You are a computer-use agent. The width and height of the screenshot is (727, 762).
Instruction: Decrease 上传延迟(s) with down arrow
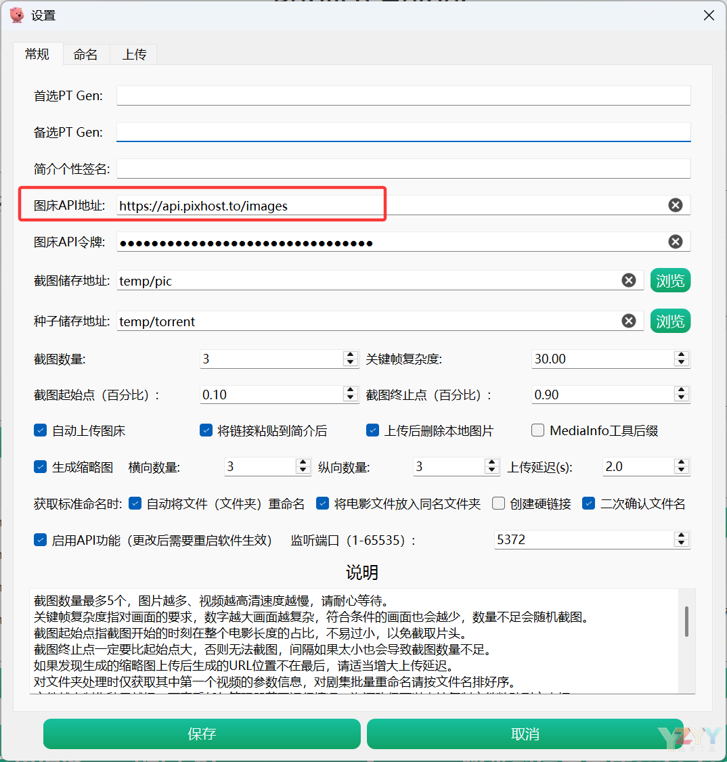pos(682,470)
